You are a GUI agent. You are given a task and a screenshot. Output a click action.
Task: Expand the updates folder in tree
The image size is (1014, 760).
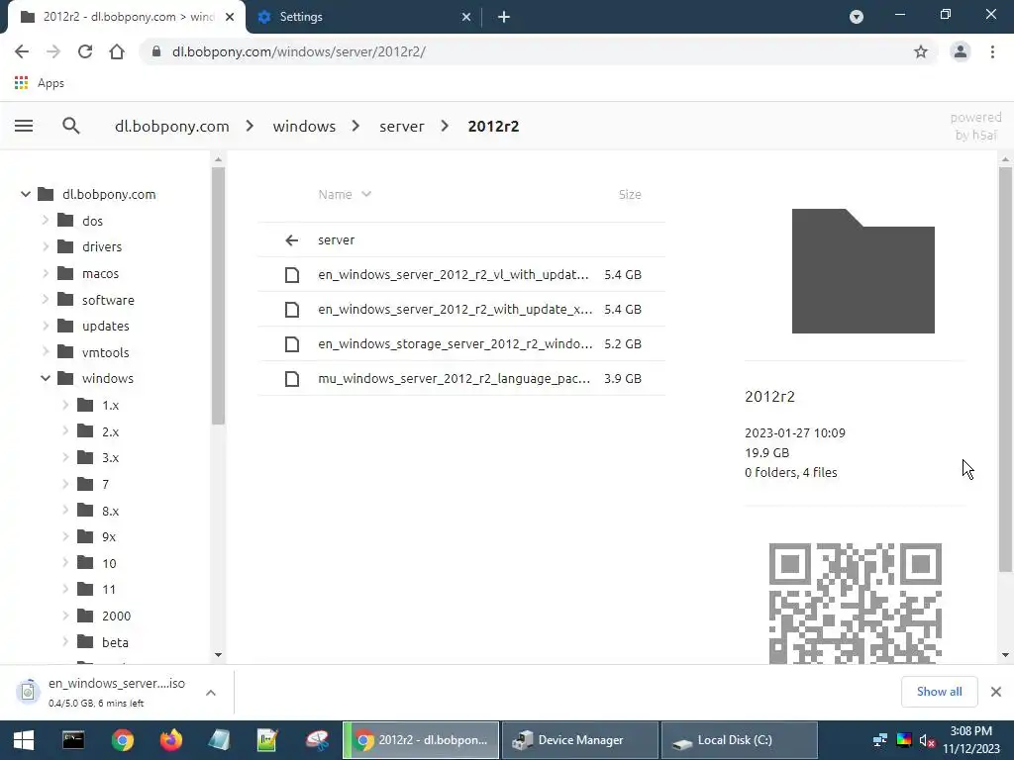click(46, 326)
